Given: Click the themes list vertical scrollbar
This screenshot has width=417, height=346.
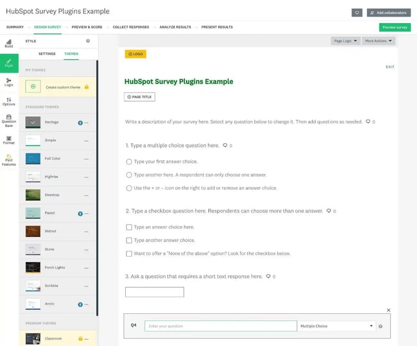Looking at the screenshot, I should (97, 188).
